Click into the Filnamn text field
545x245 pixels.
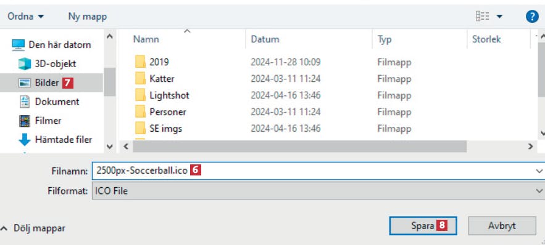pos(313,171)
